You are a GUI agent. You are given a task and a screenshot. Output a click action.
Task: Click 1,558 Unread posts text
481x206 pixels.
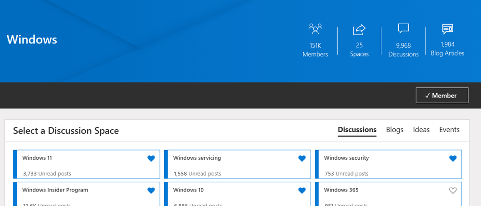(x=197, y=174)
